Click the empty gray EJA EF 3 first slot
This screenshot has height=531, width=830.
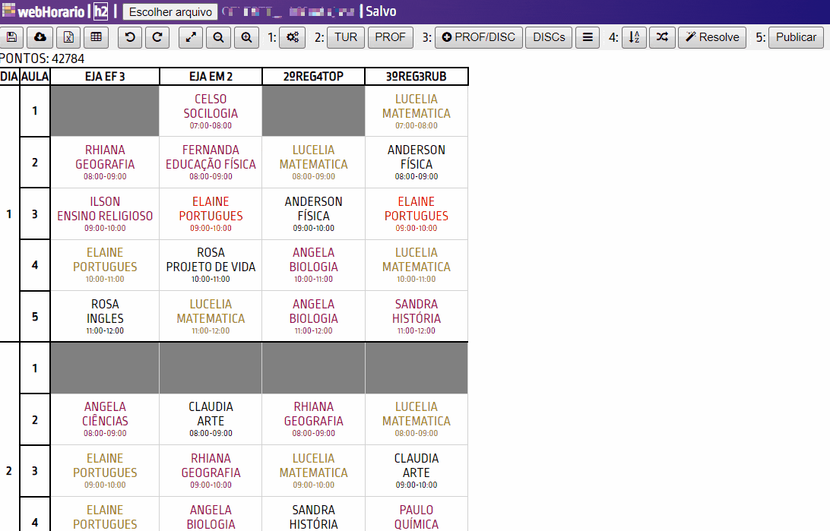coord(105,111)
